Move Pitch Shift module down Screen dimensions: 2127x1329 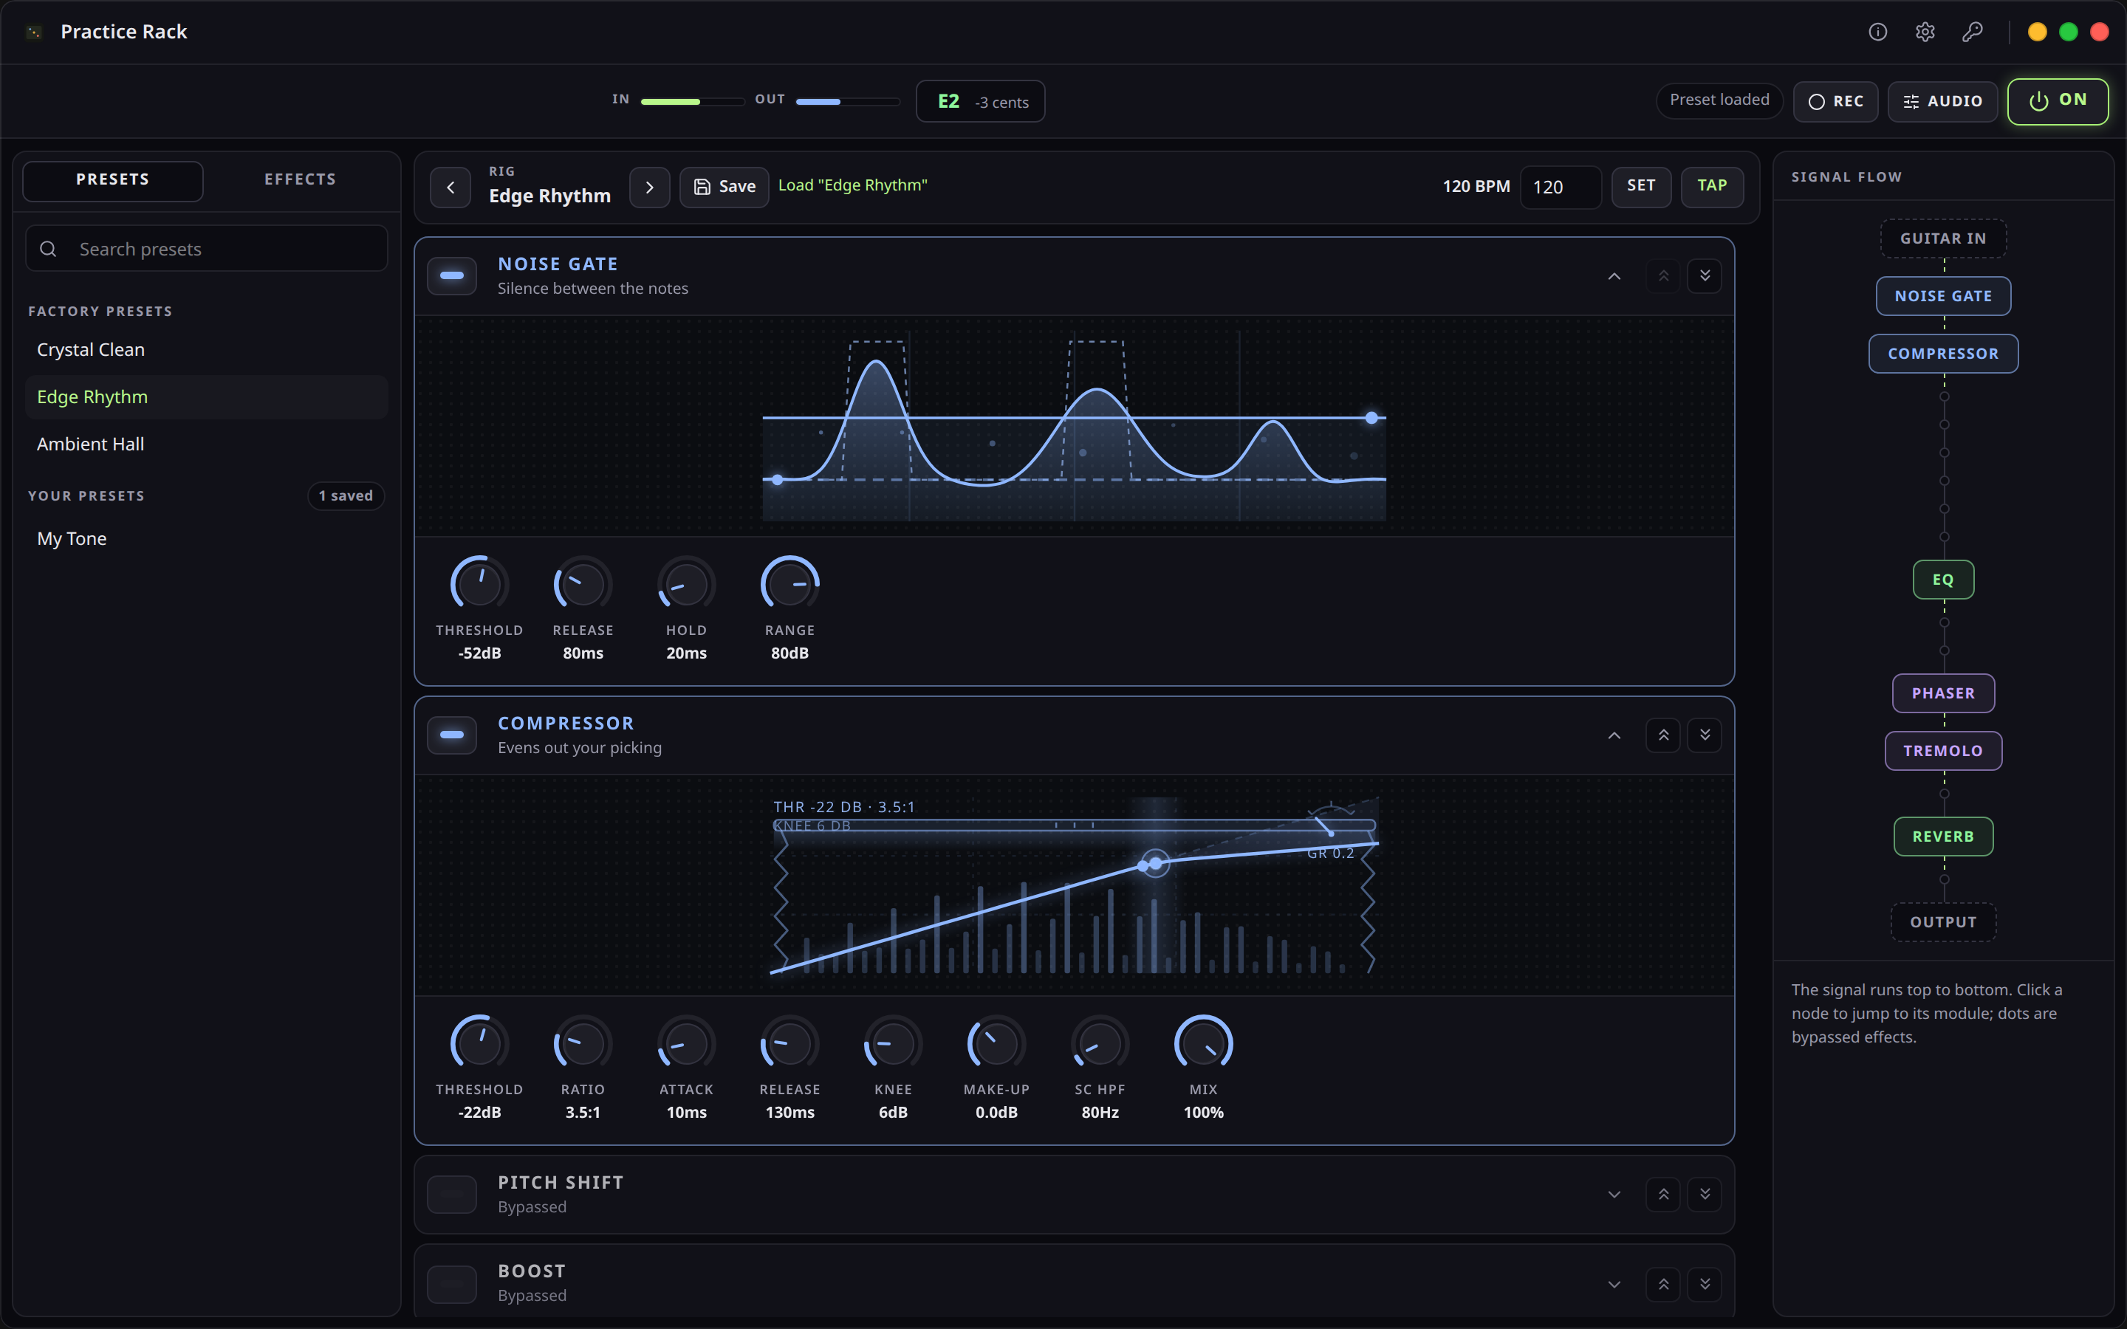coord(1705,1194)
